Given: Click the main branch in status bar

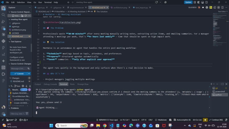Looking at the screenshot, I should [10, 120].
